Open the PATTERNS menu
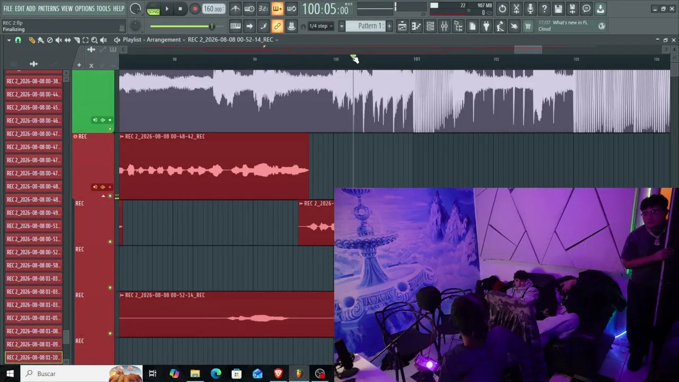The height and width of the screenshot is (382, 679). [x=48, y=8]
